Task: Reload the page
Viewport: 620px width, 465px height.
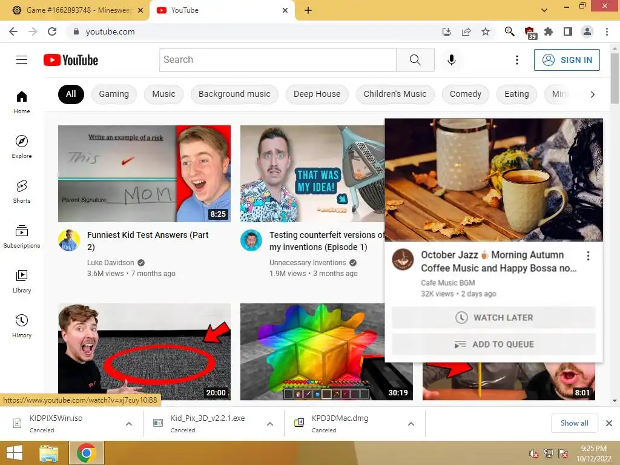Action: [x=52, y=31]
